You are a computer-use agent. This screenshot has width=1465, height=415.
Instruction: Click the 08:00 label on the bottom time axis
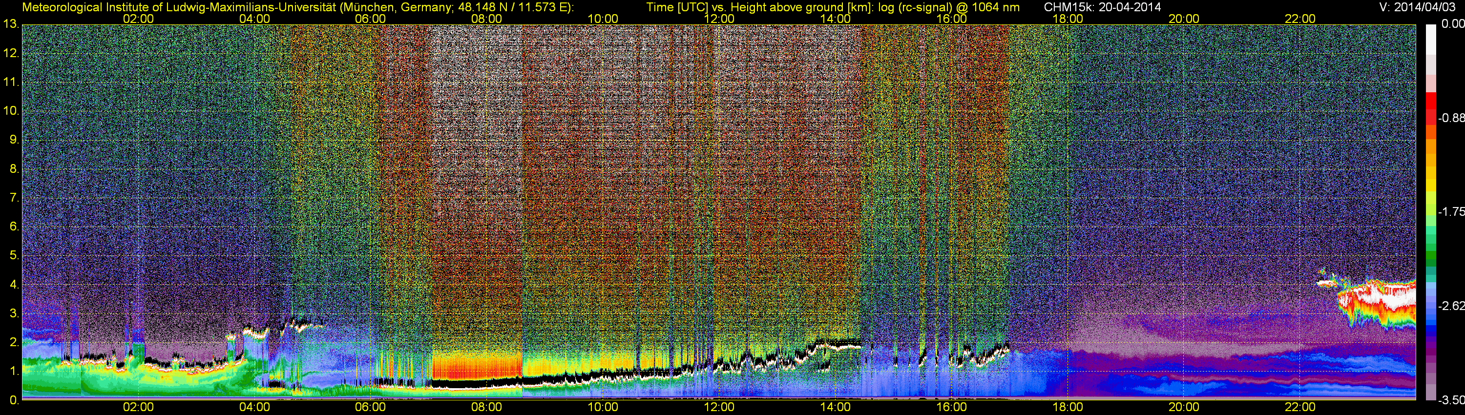click(487, 407)
